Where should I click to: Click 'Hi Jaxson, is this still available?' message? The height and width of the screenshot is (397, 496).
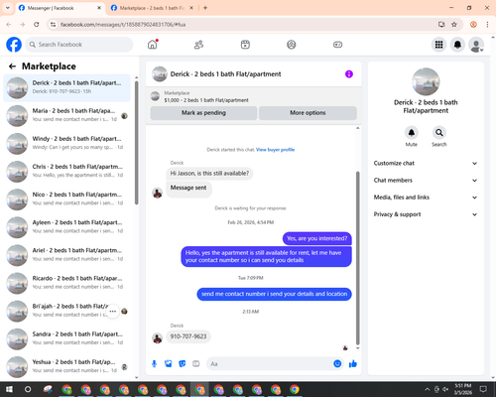click(209, 174)
